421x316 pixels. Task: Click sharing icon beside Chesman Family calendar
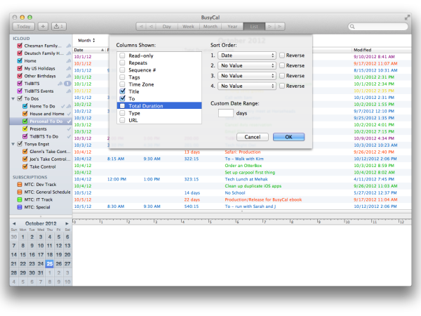tap(69, 46)
